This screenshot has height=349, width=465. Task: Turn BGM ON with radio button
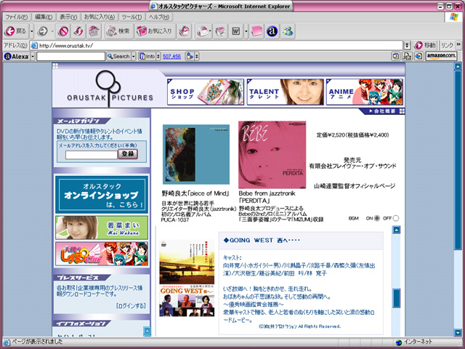[x=377, y=218]
